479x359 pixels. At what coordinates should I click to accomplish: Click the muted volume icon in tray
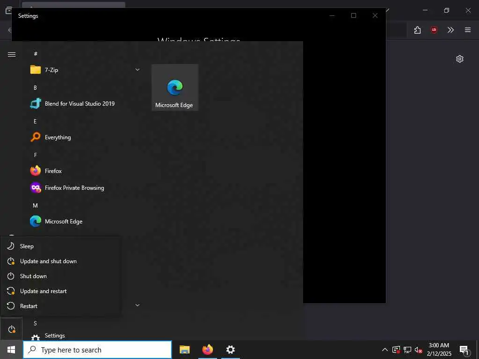(419, 350)
